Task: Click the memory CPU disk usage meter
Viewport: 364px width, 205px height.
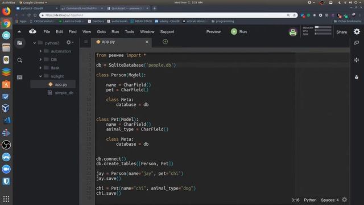Action: pos(317,31)
